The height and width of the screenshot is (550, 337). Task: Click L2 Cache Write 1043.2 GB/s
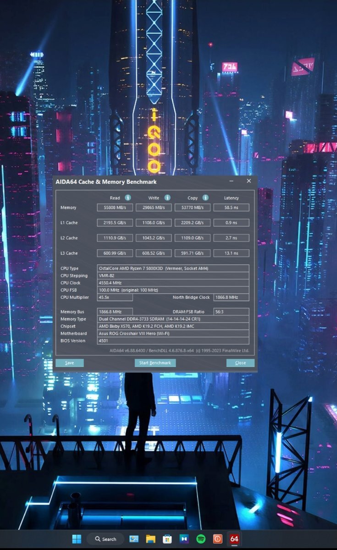point(154,238)
